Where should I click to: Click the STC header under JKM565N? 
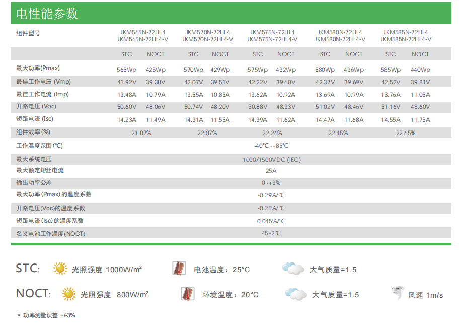[x=126, y=54]
